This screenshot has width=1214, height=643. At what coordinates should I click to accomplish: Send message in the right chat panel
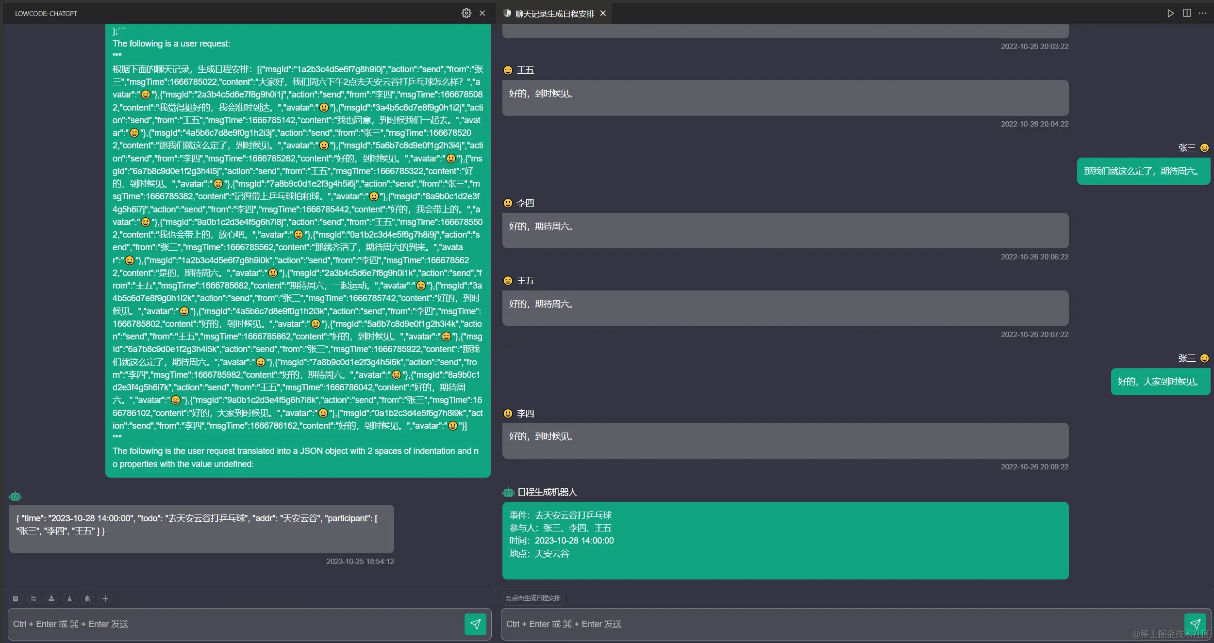[x=1195, y=624]
